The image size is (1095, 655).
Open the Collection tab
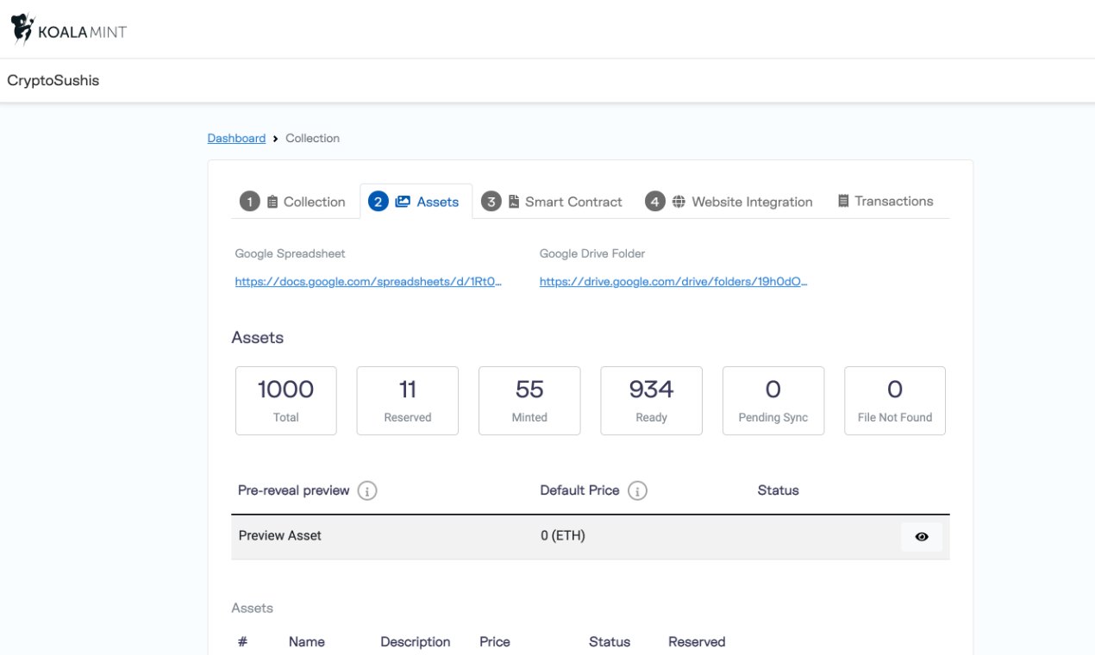click(x=314, y=202)
